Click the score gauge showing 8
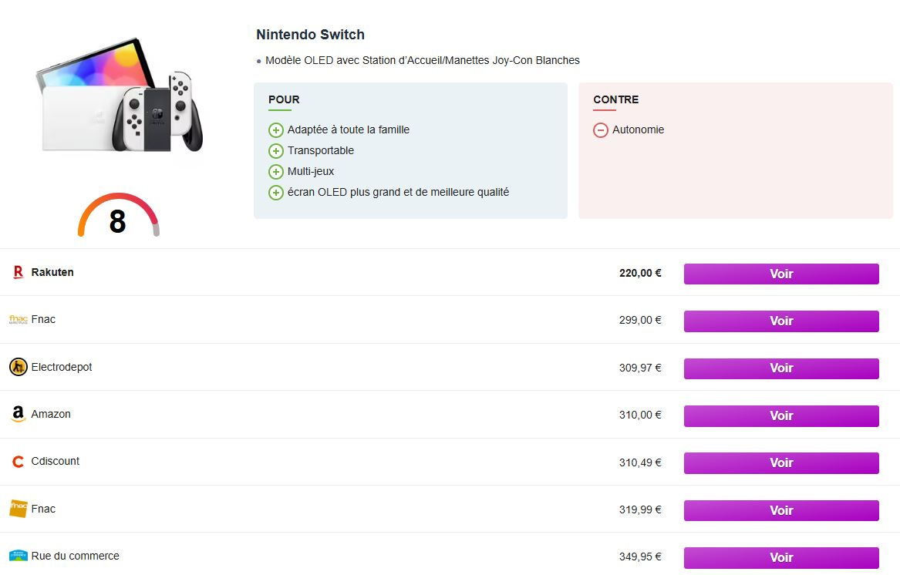900x575 pixels. click(x=118, y=215)
